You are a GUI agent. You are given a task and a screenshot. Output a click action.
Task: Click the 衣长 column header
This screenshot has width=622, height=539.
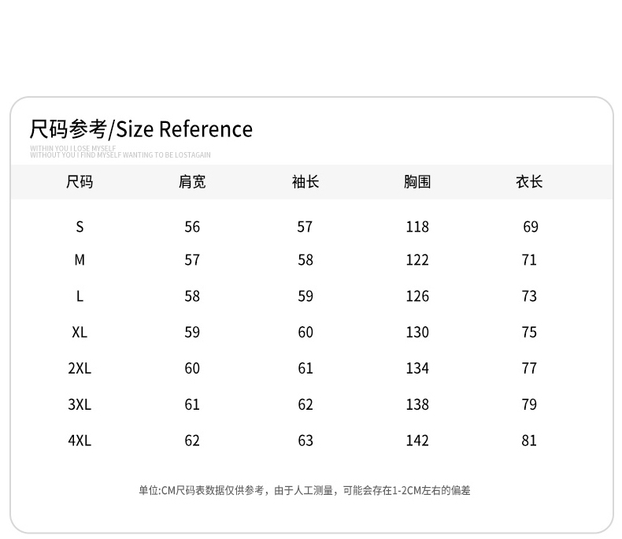tap(529, 182)
